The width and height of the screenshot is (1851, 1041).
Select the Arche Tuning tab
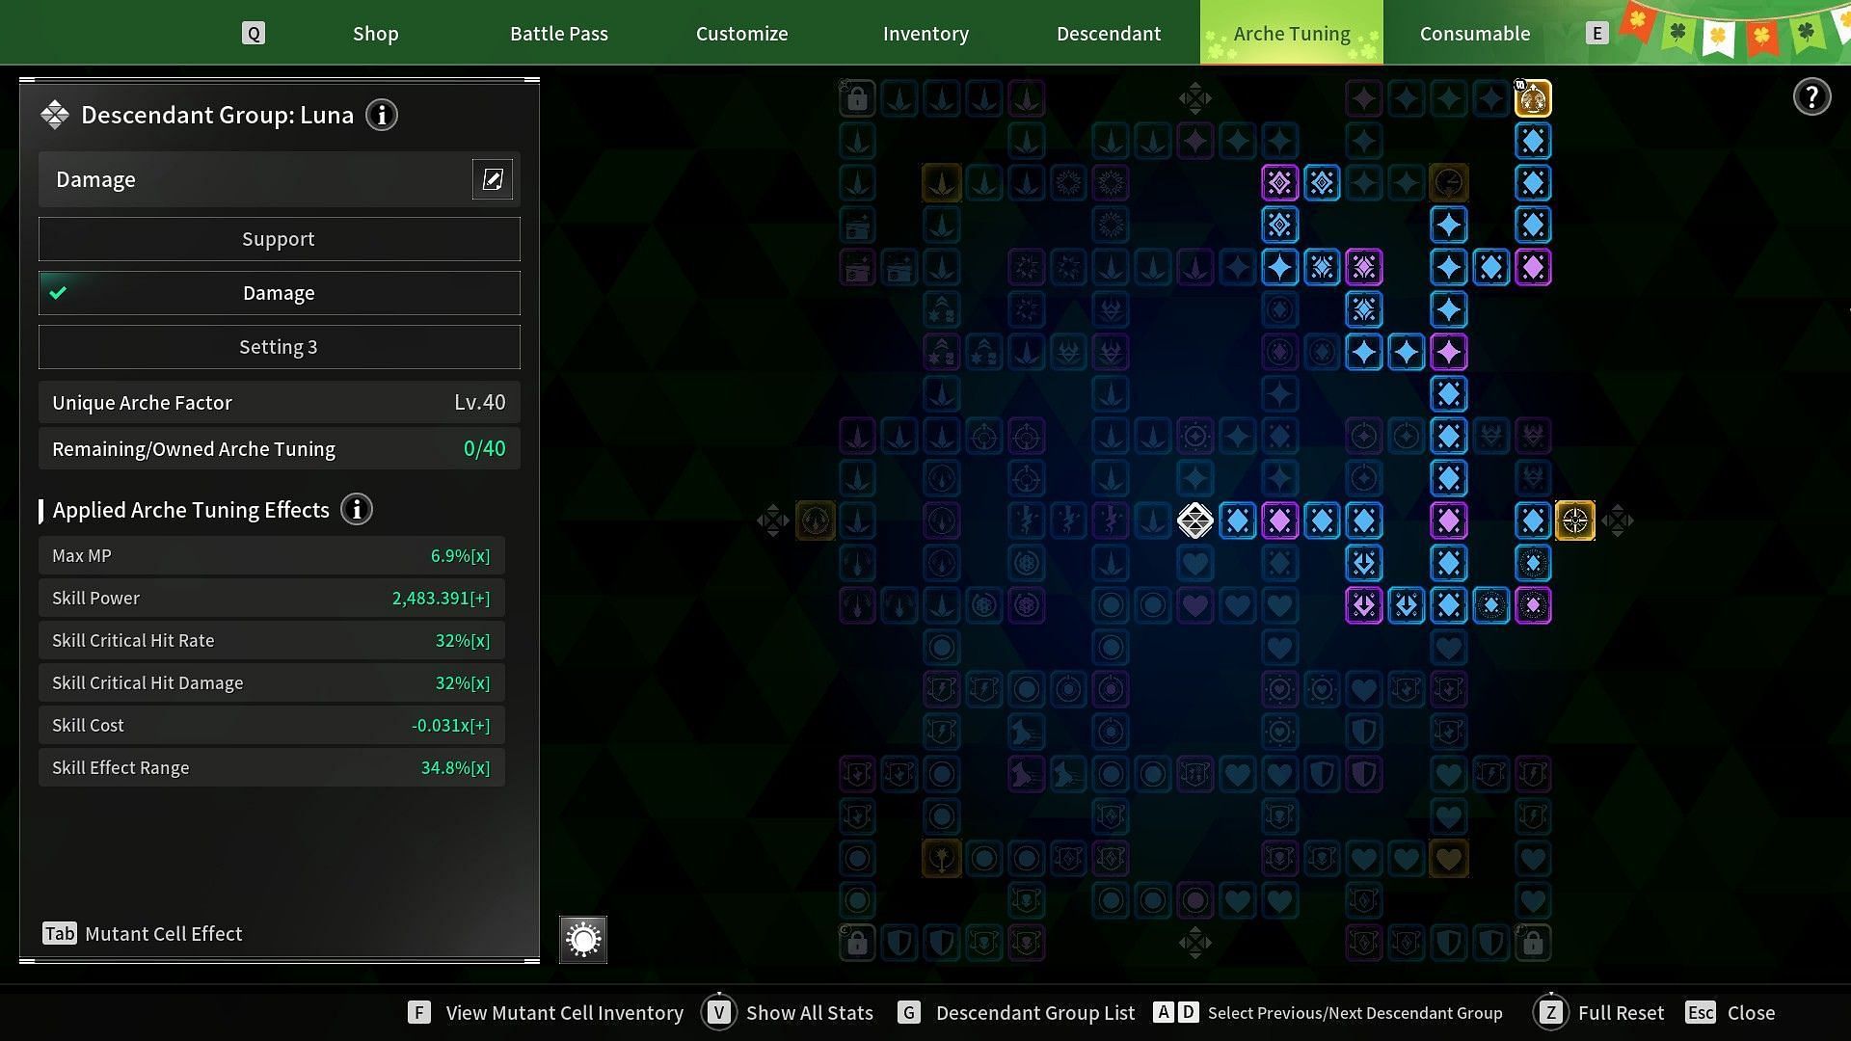(1292, 34)
